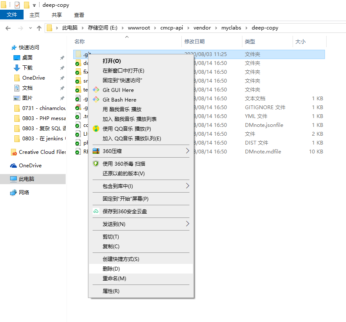Open the recent locations dropdown arrow

[30, 28]
